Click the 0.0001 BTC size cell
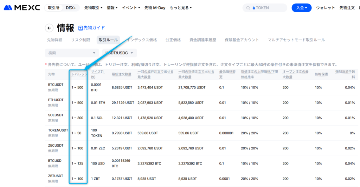 coord(96,87)
